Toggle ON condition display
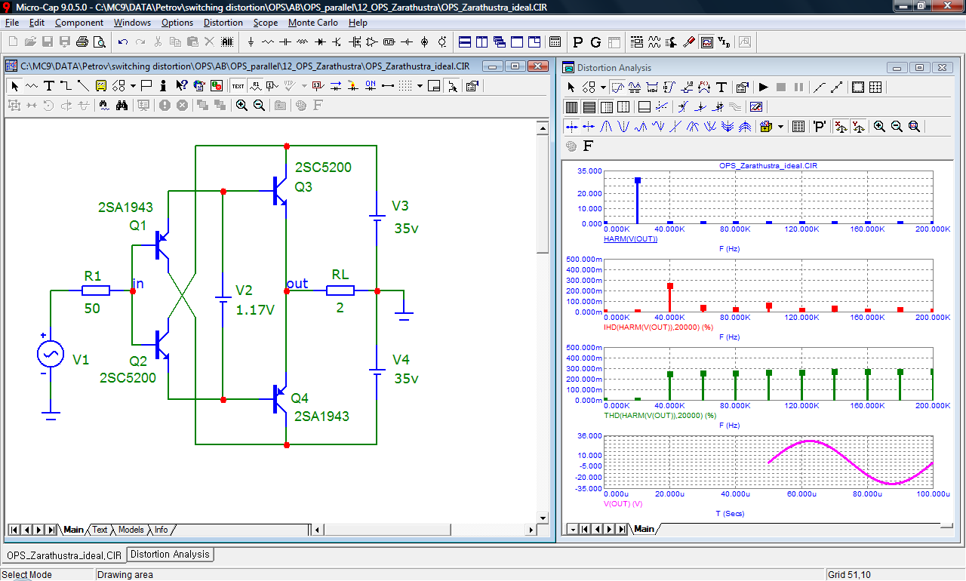 [371, 86]
